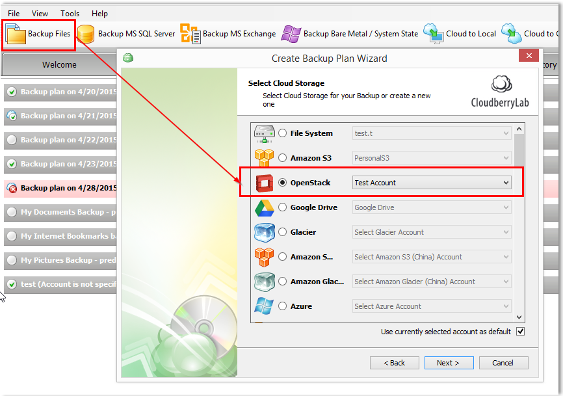Screen dimensions: 563x396
Task: Uncheck Use currently selected account as default
Action: point(520,332)
